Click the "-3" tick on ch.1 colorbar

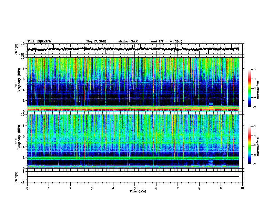[254, 69]
